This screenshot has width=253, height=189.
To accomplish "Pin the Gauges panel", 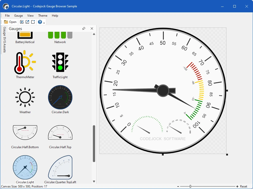I will click(x=83, y=29).
